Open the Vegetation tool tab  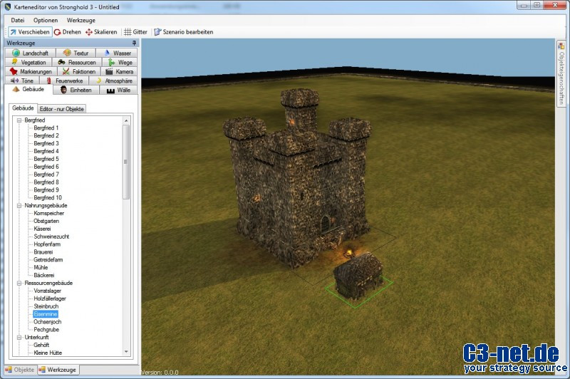point(28,63)
